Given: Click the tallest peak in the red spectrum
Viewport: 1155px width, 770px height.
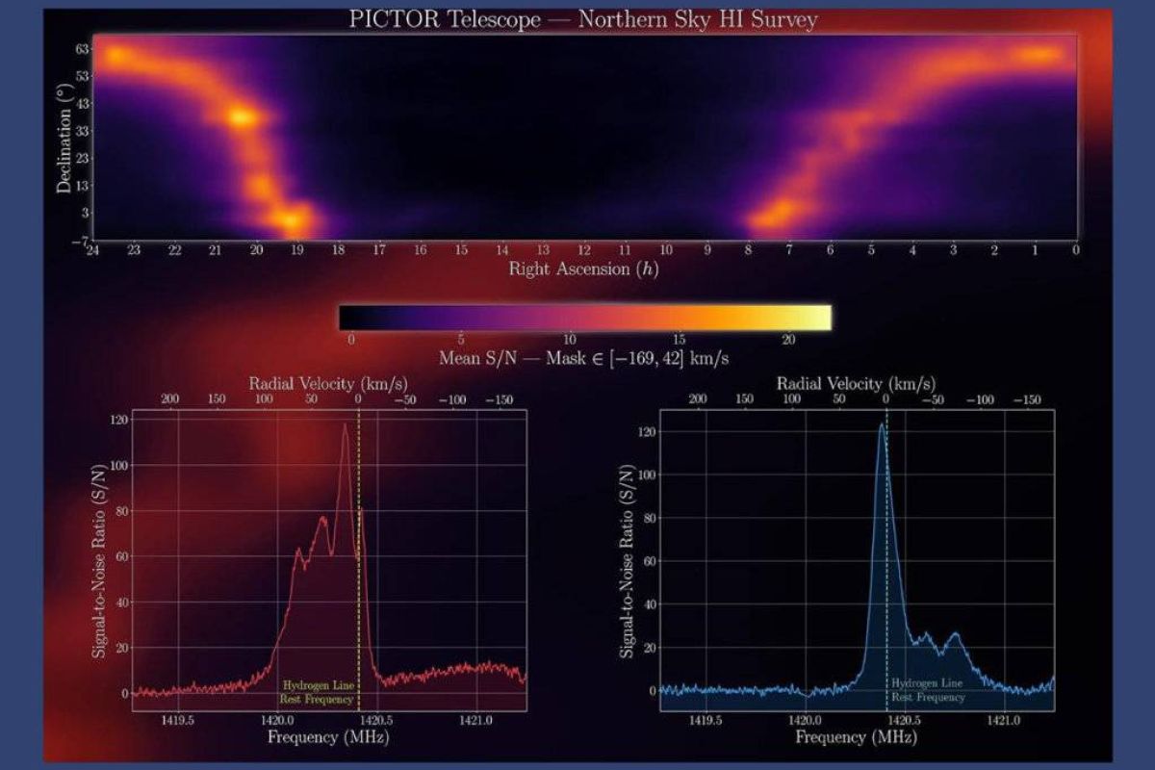Looking at the screenshot, I should (x=345, y=426).
